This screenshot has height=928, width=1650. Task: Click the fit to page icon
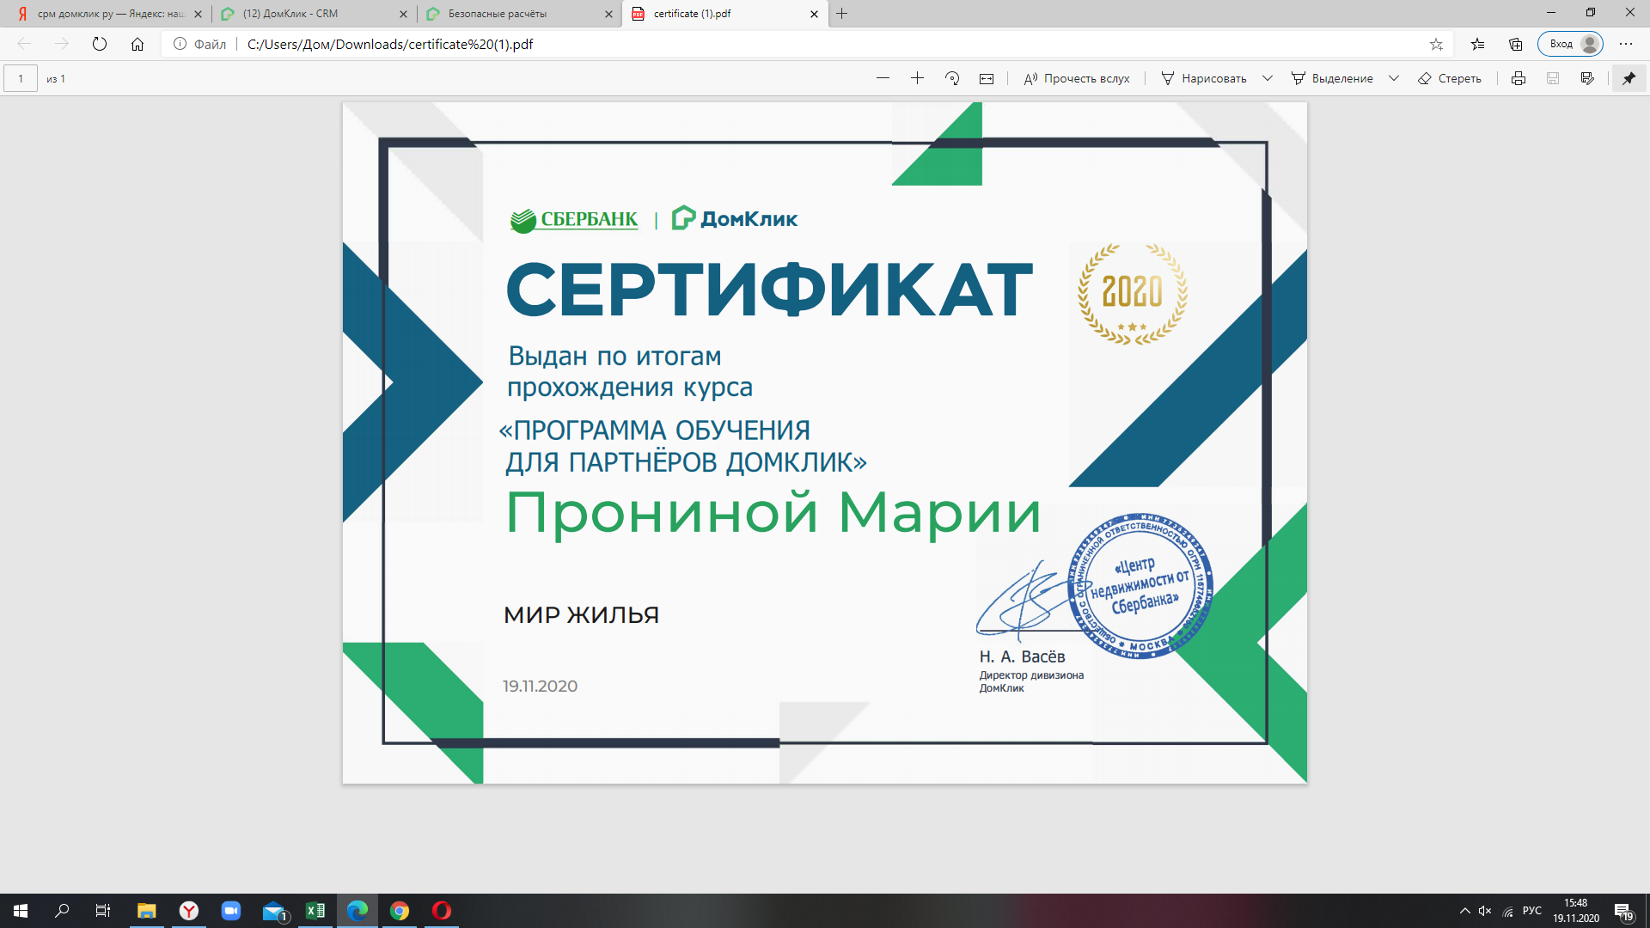click(987, 78)
